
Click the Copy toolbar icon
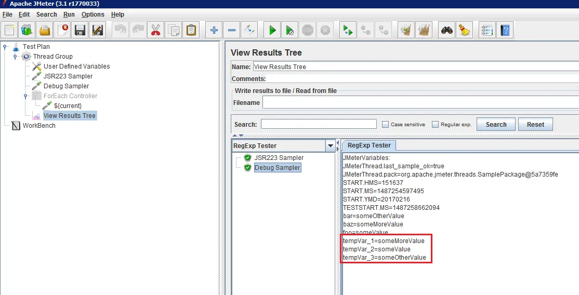click(173, 30)
